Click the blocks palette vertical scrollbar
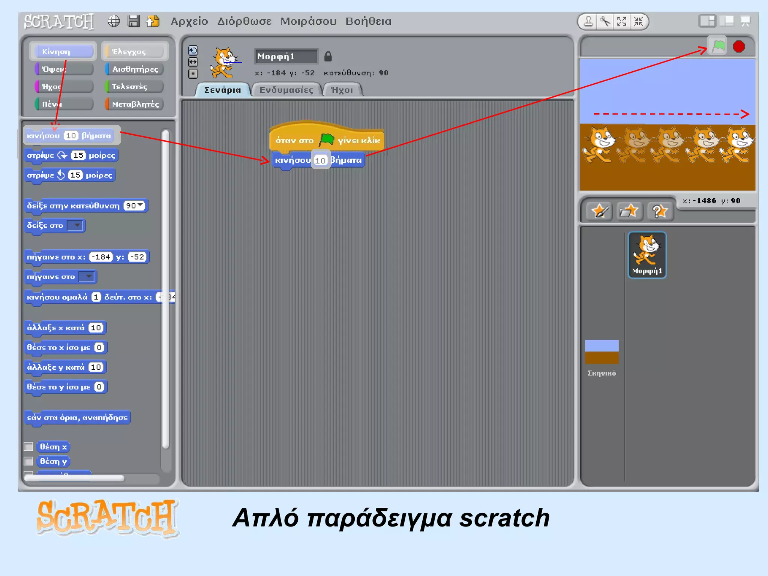 pyautogui.click(x=166, y=289)
